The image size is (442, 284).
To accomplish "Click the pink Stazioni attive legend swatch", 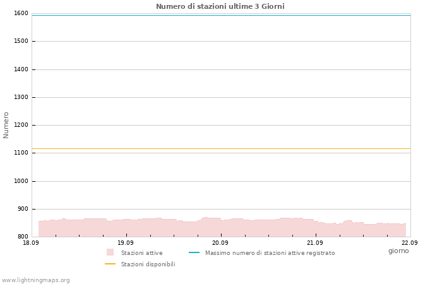I will (x=110, y=252).
